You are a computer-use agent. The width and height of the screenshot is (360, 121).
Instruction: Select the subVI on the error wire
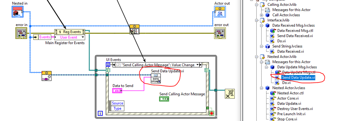[x=135, y=29]
